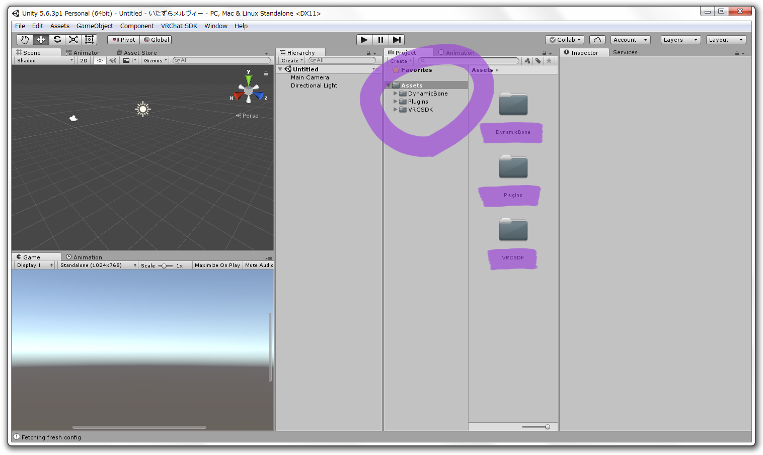Open the Gizmos dropdown
Screen dimensions: 763x455
tap(155, 60)
